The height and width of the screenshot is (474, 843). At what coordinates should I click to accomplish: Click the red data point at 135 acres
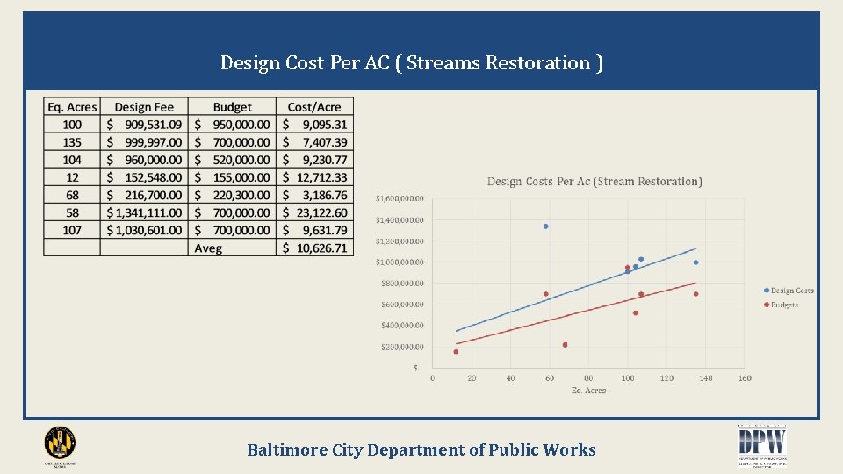pos(695,294)
